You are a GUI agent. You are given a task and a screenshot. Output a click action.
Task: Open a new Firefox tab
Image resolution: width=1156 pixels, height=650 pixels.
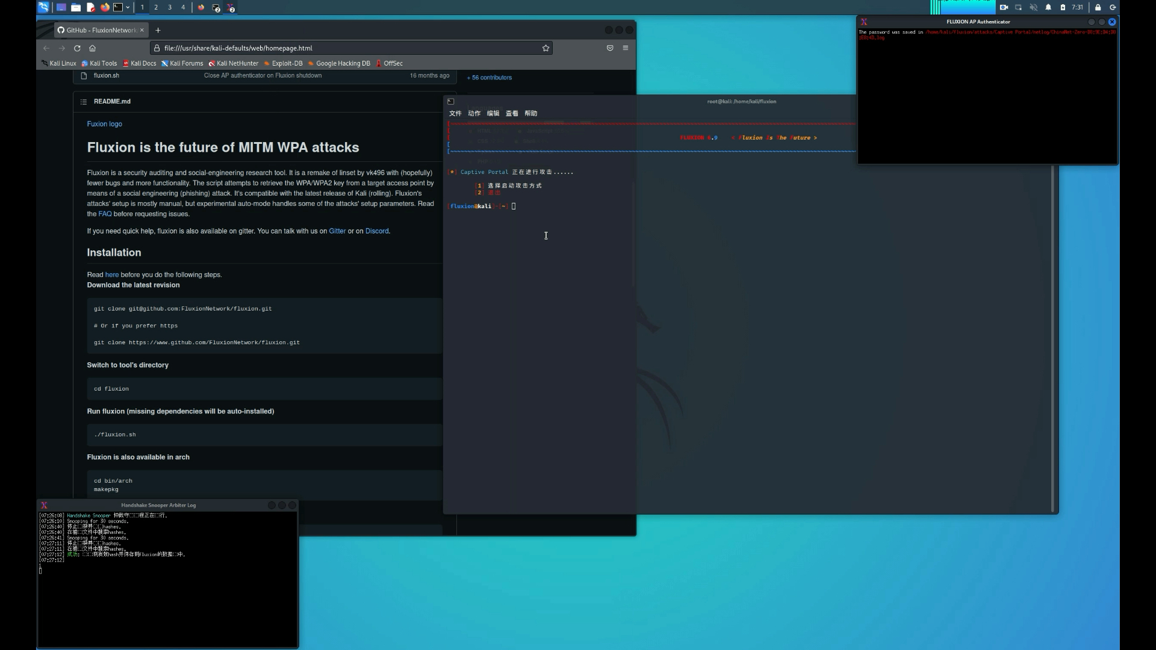pyautogui.click(x=158, y=30)
